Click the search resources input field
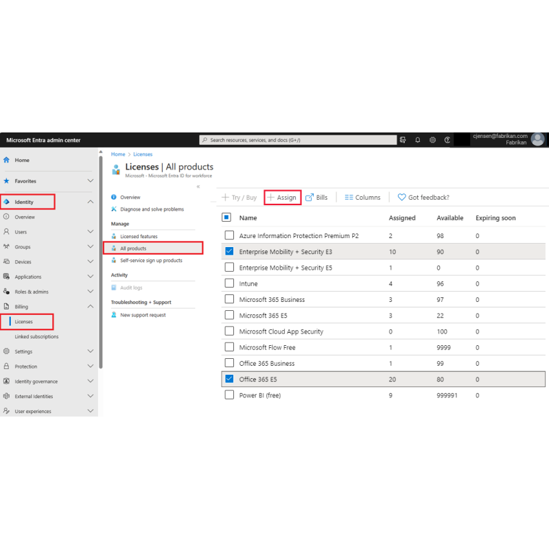 tap(298, 140)
